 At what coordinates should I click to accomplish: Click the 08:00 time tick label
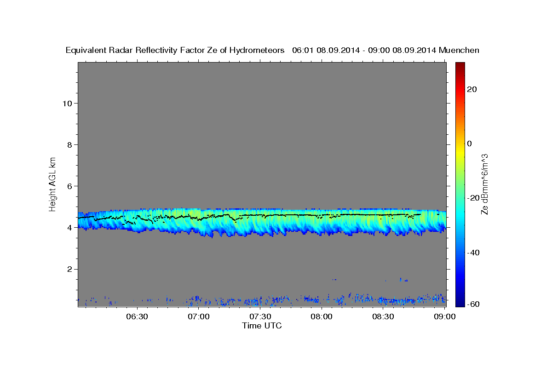coord(322,317)
